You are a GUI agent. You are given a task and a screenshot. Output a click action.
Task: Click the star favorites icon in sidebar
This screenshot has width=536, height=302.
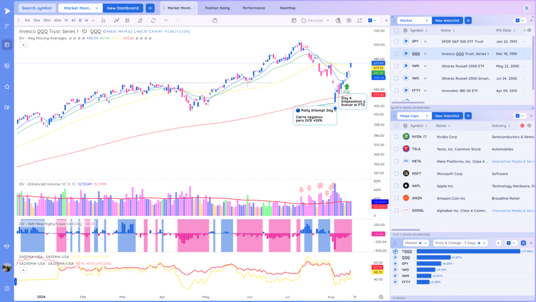point(7,87)
